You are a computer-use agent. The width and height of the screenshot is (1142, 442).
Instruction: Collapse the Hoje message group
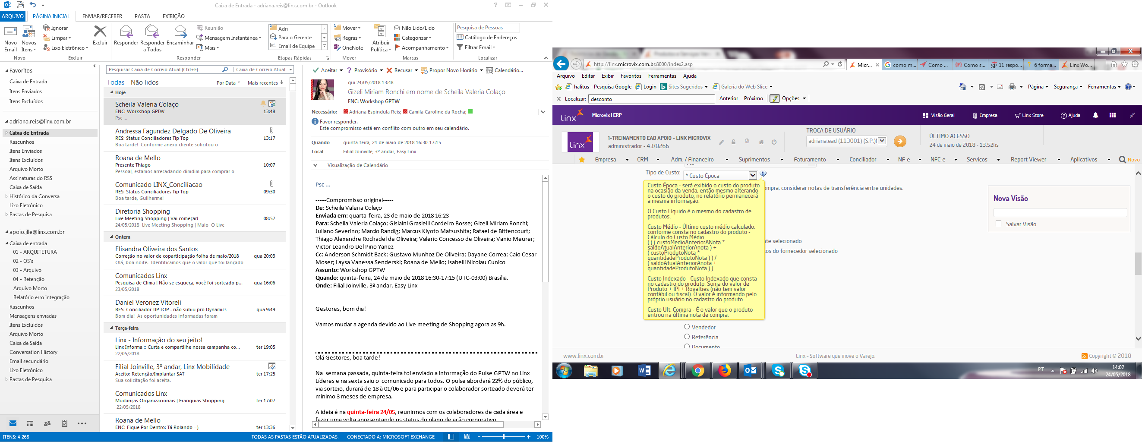[x=111, y=93]
